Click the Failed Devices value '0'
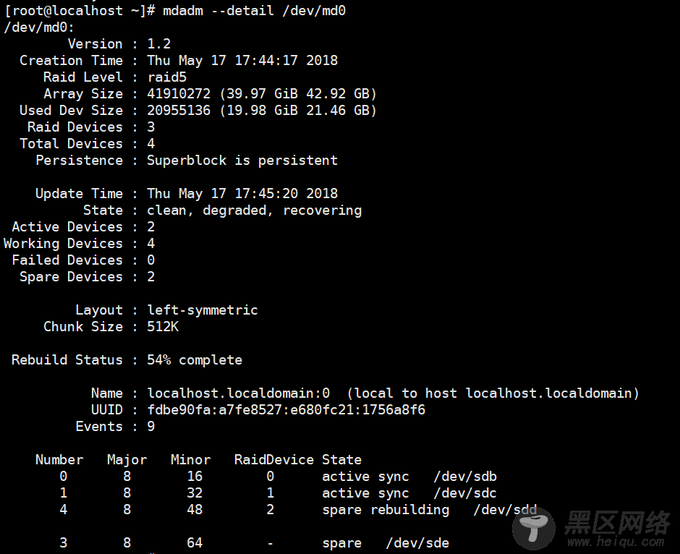680x554 pixels. tap(151, 260)
